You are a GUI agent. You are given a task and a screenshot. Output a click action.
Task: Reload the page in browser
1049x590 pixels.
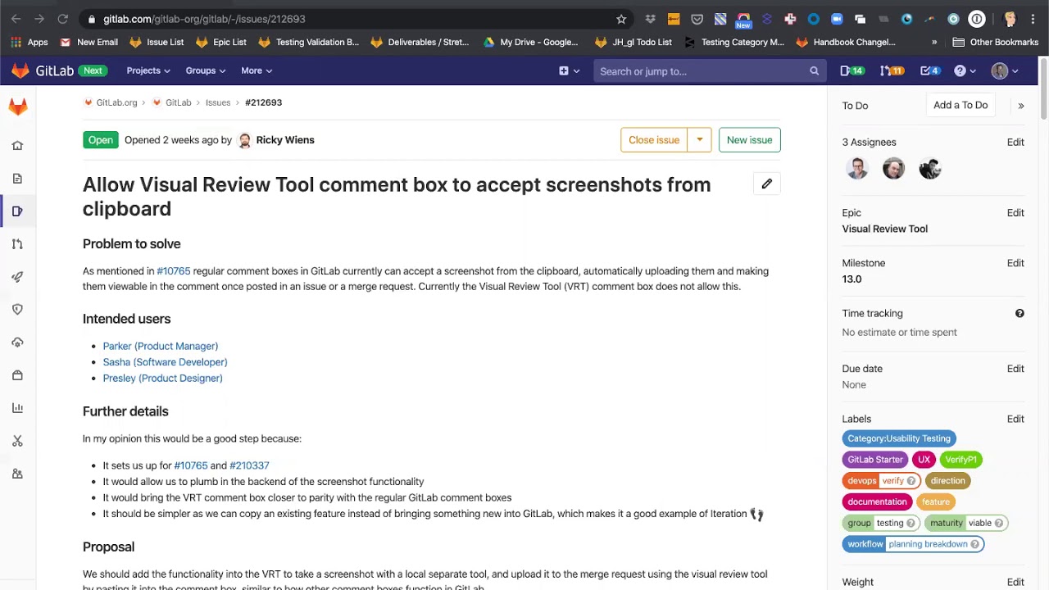coord(63,19)
